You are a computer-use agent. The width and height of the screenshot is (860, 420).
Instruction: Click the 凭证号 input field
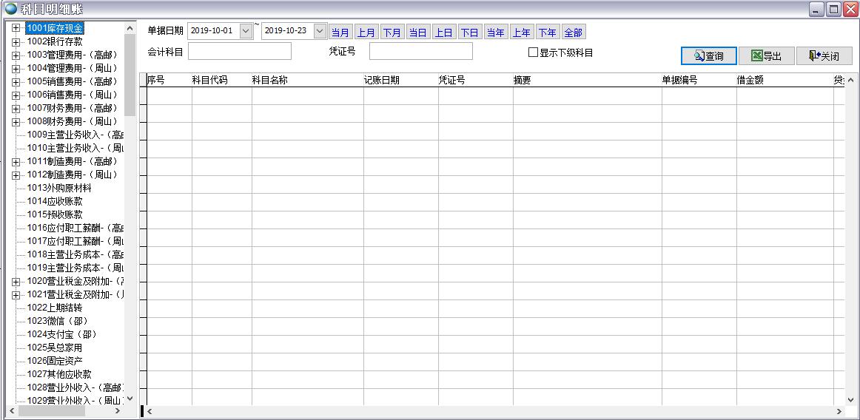click(420, 51)
